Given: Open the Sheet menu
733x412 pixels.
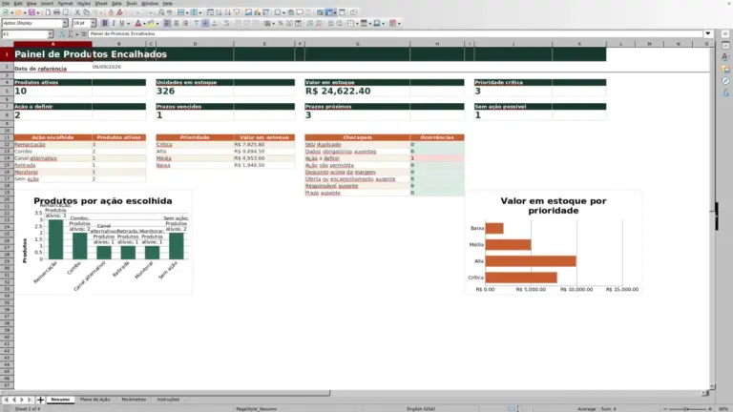Looking at the screenshot, I should (x=101, y=3).
